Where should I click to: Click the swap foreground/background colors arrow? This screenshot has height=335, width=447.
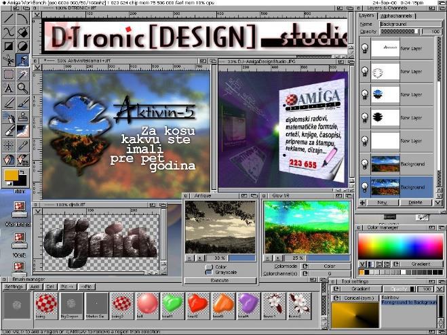[x=22, y=172]
